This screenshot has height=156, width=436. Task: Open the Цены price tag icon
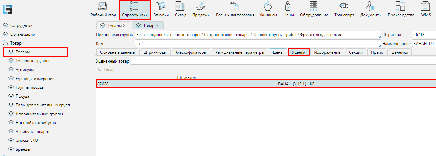point(288,6)
